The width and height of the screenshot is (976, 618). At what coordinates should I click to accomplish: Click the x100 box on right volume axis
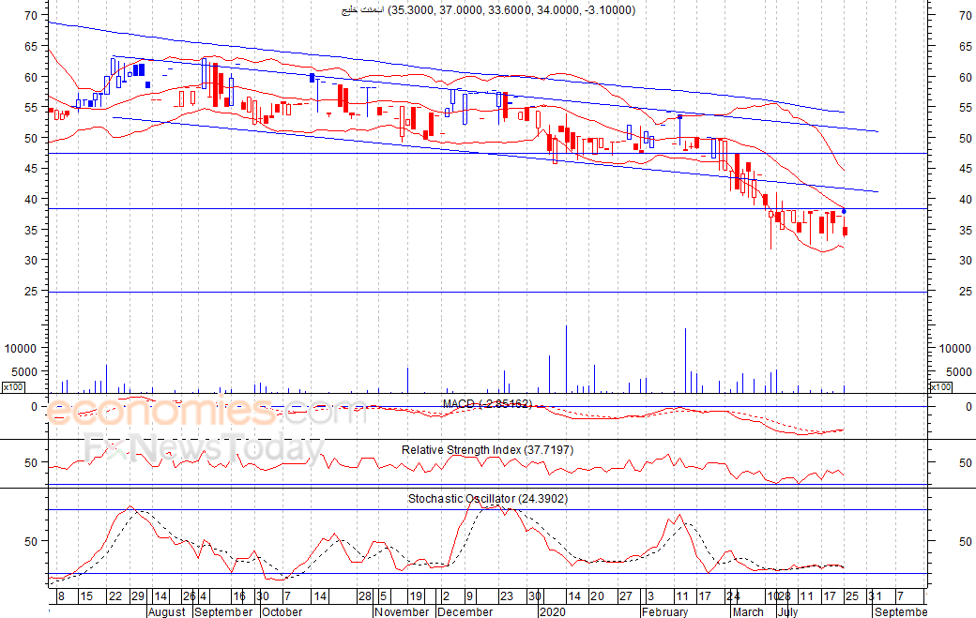[940, 387]
